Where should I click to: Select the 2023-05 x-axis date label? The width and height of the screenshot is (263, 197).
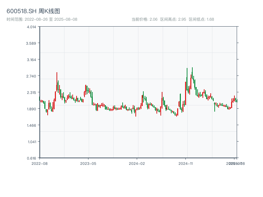tap(88, 163)
